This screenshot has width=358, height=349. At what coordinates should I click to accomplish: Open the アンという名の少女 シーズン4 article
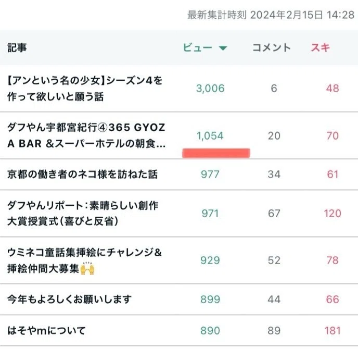tap(85, 89)
